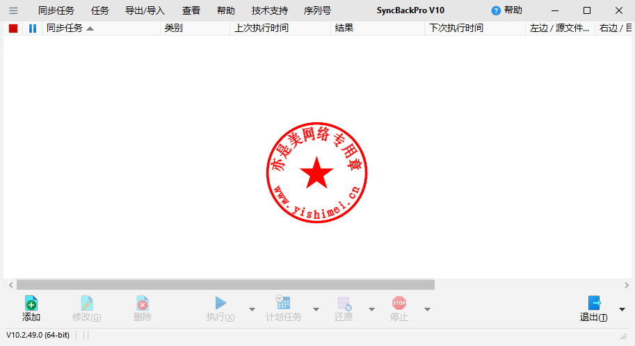Click the 执行(X) run icon
This screenshot has width=635, height=346.
(220, 303)
